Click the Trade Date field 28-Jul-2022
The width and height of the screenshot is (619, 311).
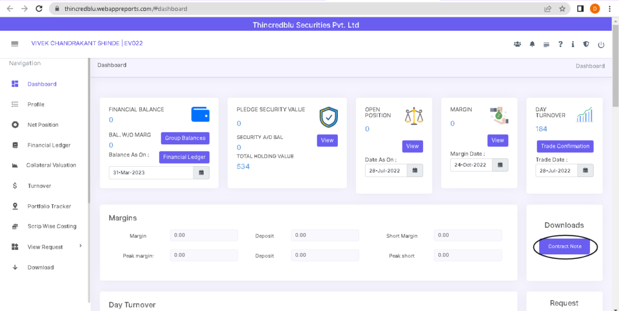point(557,170)
